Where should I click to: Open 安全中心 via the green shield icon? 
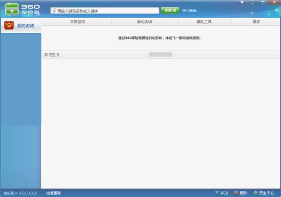coord(256,193)
